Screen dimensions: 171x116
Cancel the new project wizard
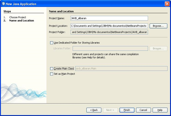click(x=143, y=110)
